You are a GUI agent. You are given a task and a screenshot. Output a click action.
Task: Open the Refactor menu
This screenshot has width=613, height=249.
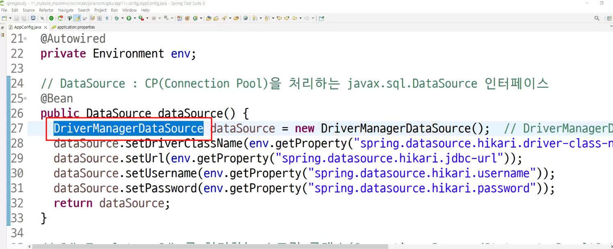click(x=46, y=10)
